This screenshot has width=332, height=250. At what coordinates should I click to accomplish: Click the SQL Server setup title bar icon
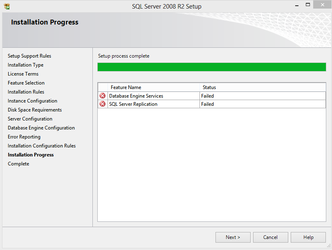coord(7,7)
